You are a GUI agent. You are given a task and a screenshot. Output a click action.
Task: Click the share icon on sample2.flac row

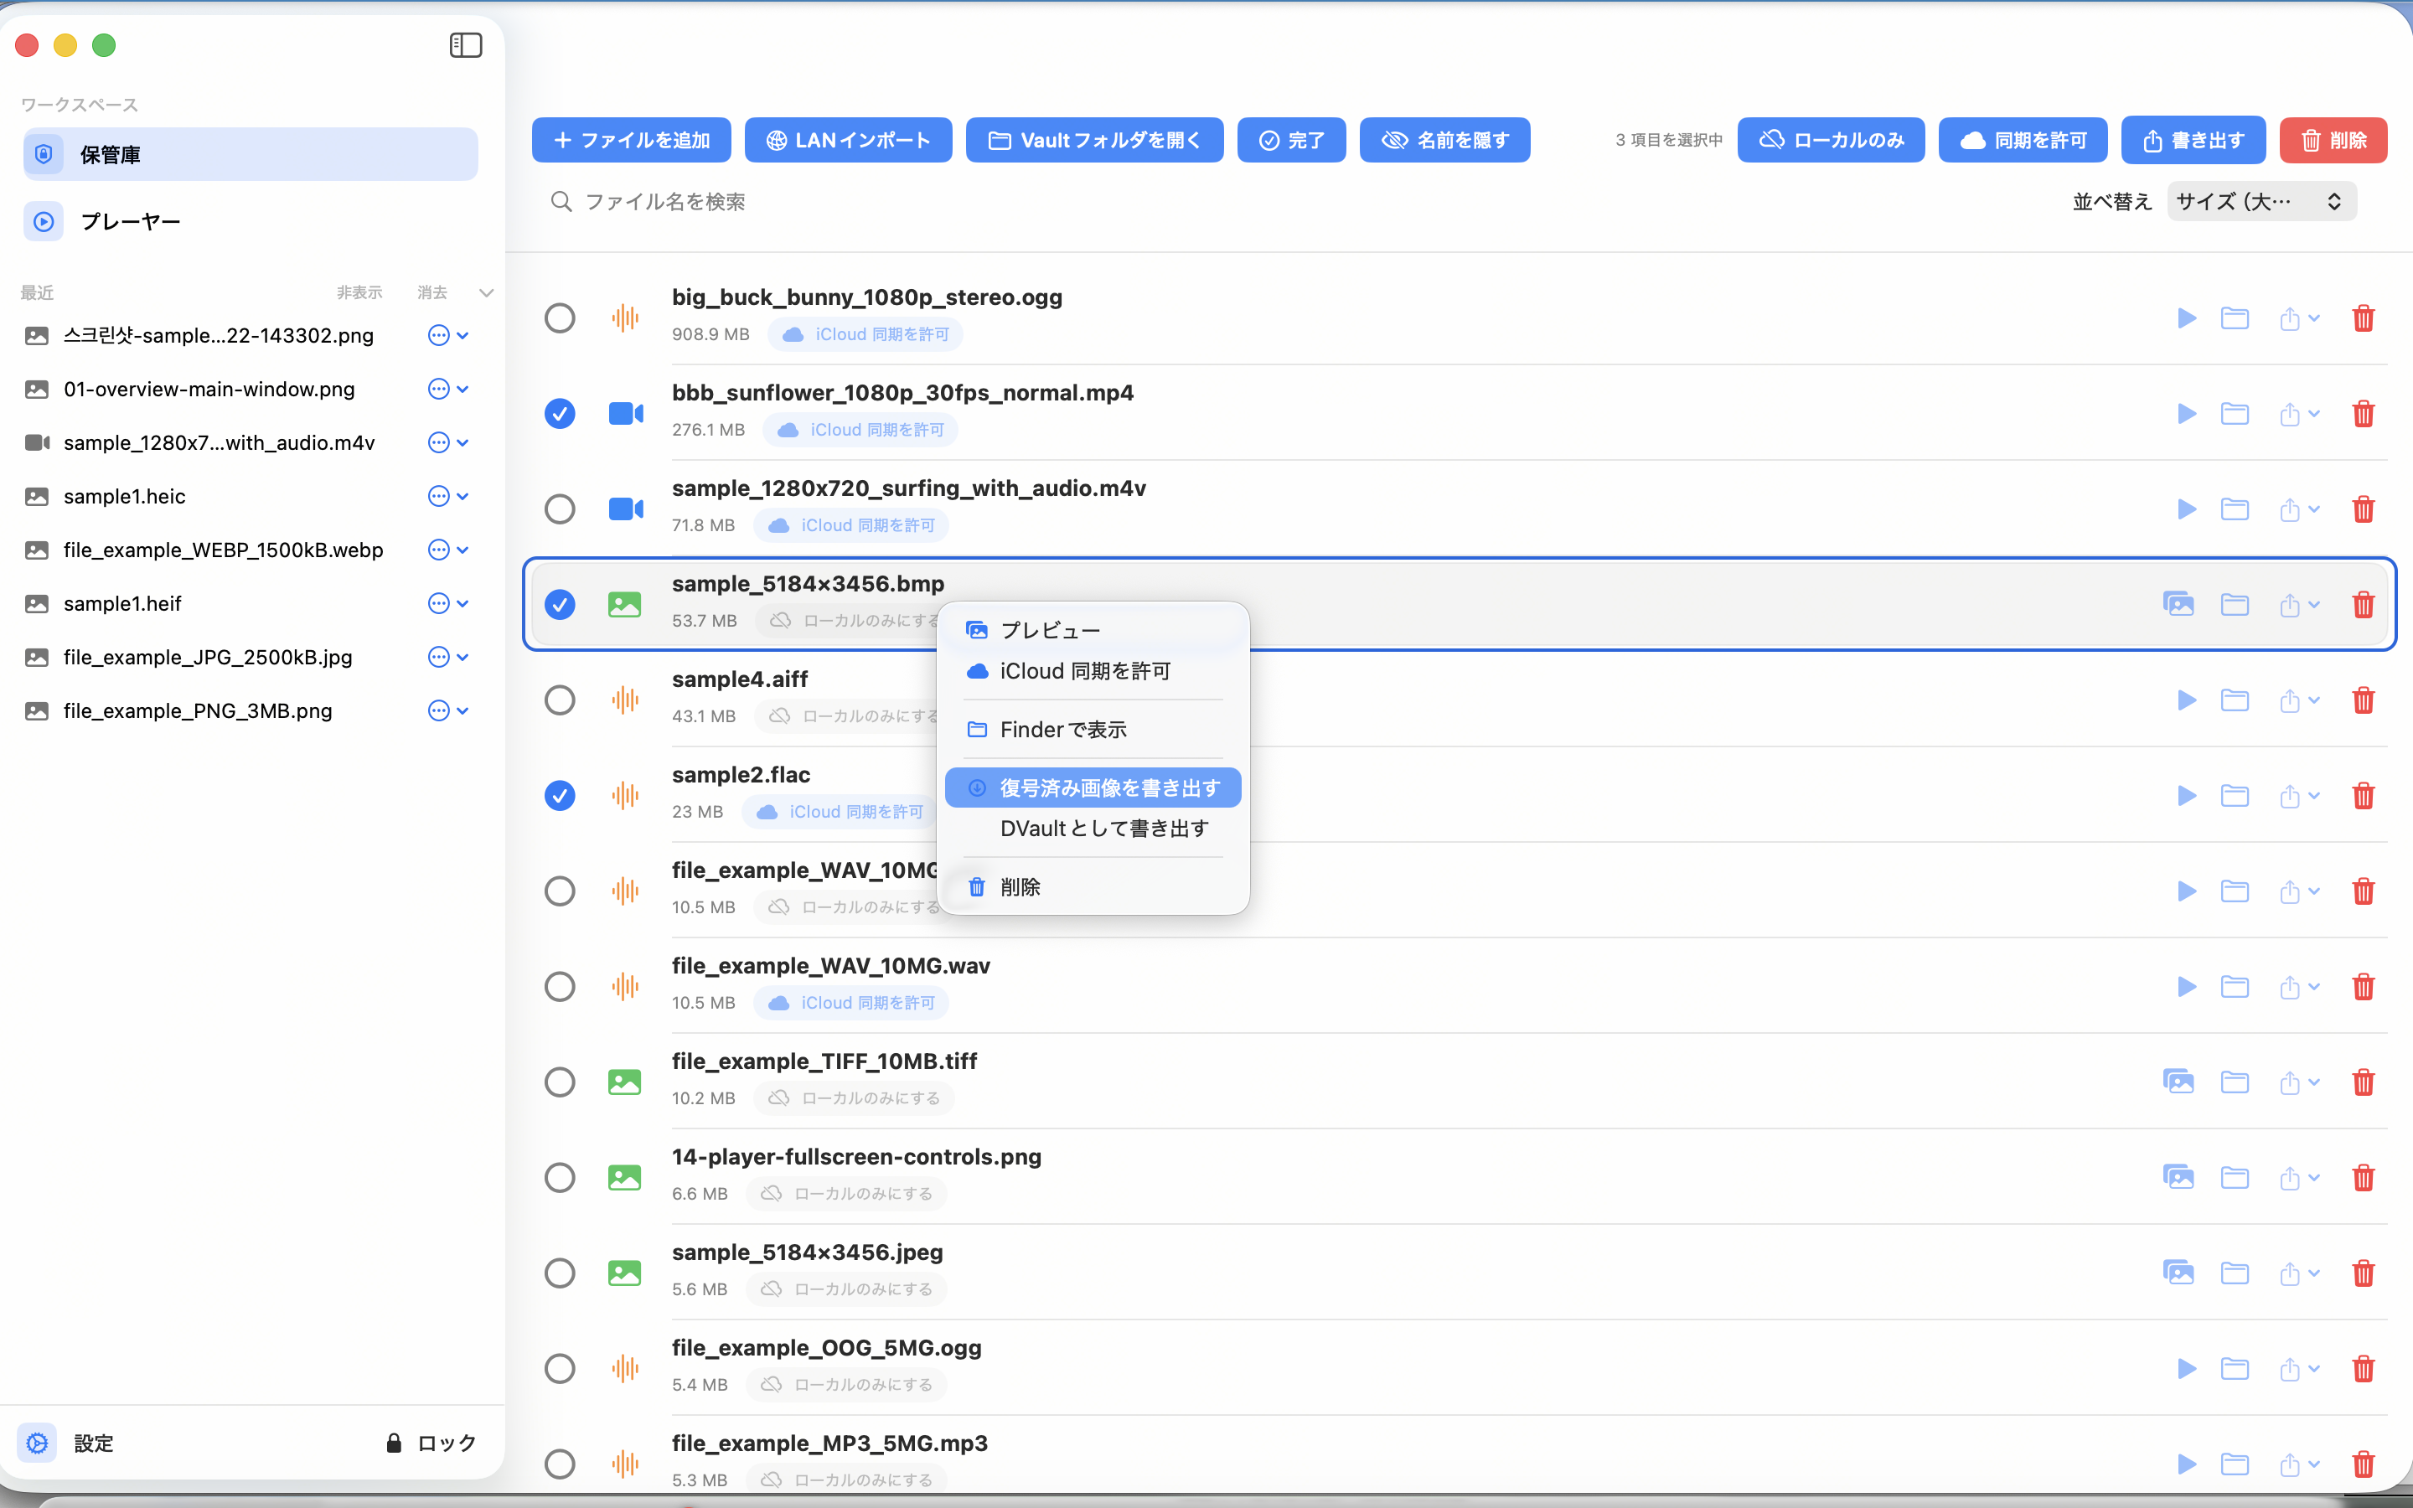click(x=2292, y=796)
